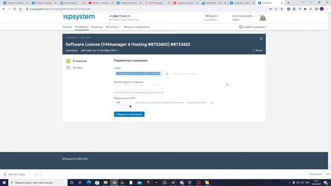Click the 'Платформы' breadcrumb link
This screenshot has width=331, height=186.
click(71, 38)
